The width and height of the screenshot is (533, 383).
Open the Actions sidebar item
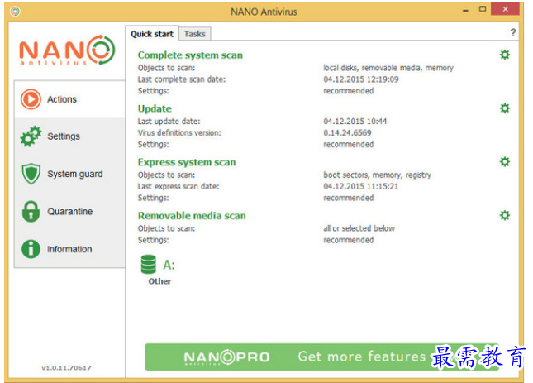(69, 99)
